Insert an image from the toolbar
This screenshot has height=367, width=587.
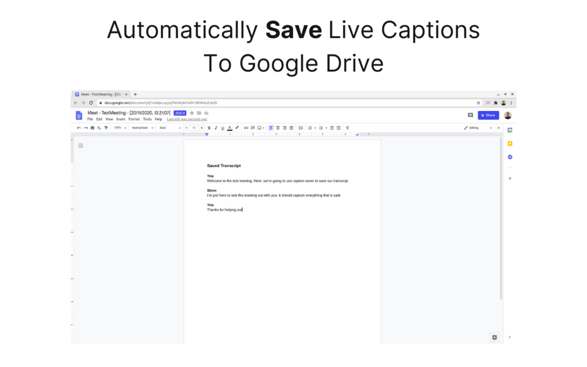259,128
